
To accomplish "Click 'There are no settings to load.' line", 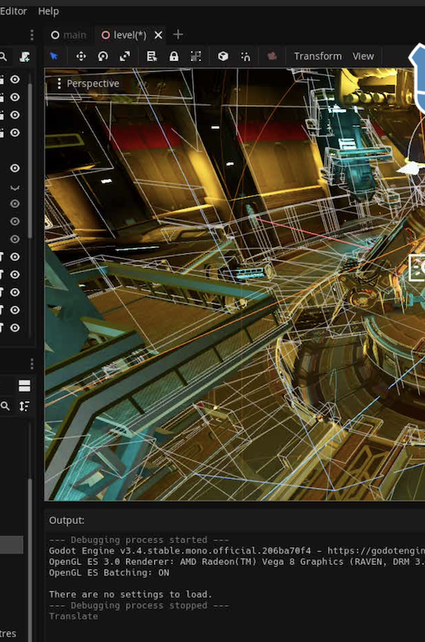I will (x=131, y=594).
